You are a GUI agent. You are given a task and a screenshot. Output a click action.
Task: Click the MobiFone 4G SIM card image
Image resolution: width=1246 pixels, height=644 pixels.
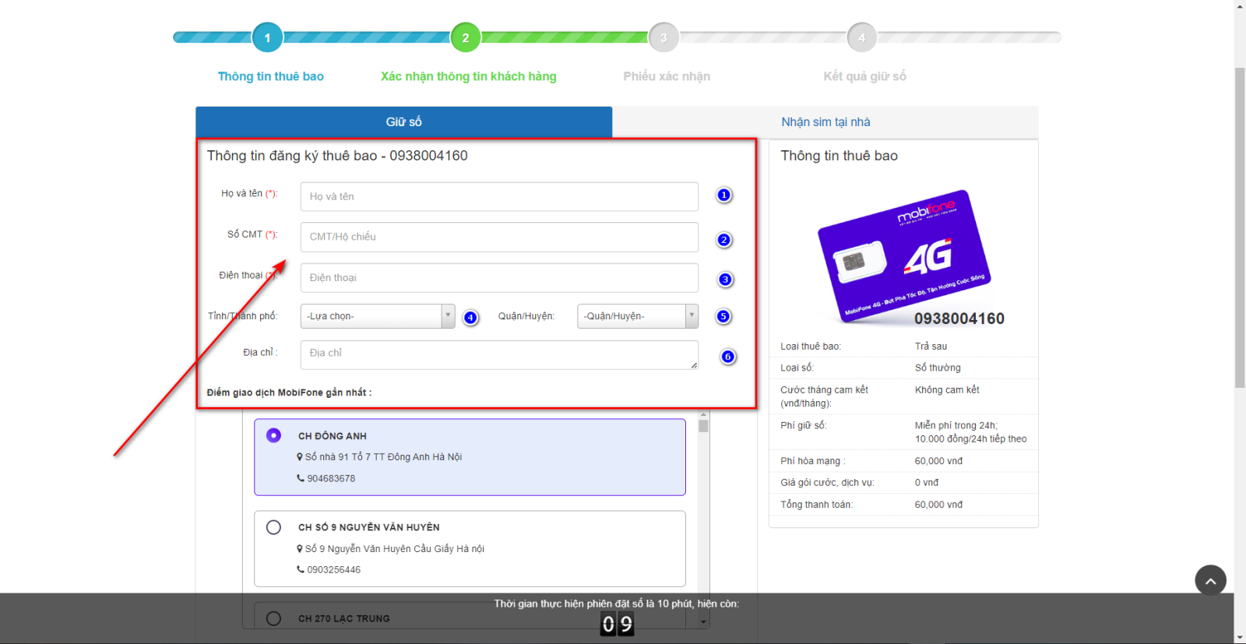pos(904,255)
